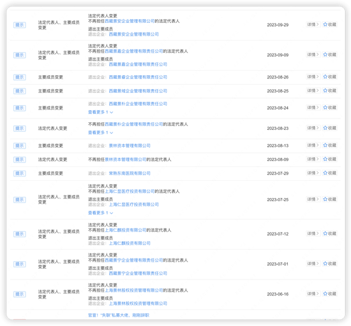This screenshot has width=351, height=326.
Task: Click the date text 2023-08-13
Action: click(x=278, y=146)
